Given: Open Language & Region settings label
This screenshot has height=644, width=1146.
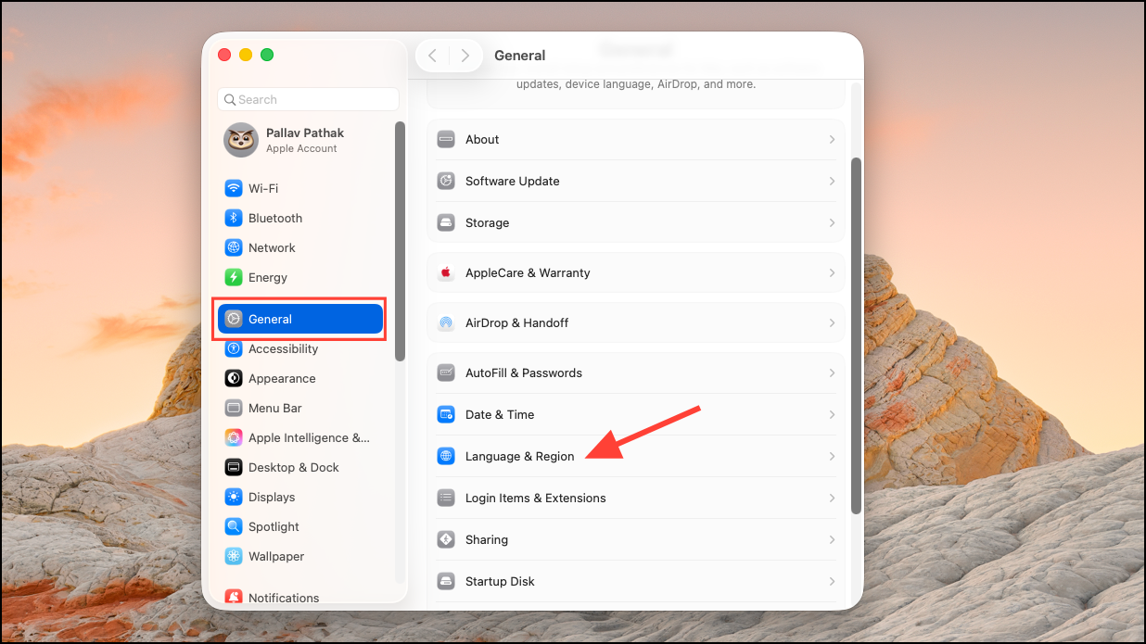Looking at the screenshot, I should tap(520, 456).
